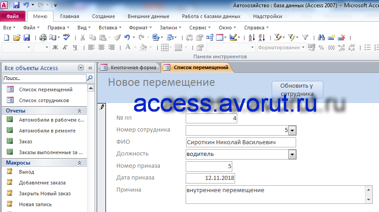Click the Percent format icon
This screenshot has height=212, width=379.
tap(321, 47)
